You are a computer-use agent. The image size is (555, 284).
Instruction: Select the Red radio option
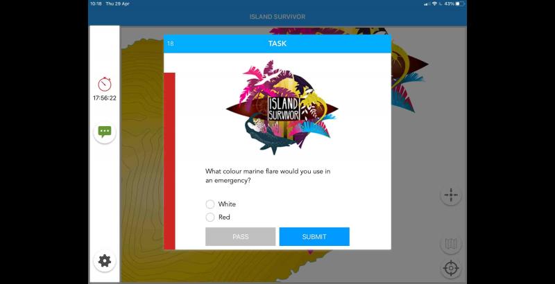[210, 218]
